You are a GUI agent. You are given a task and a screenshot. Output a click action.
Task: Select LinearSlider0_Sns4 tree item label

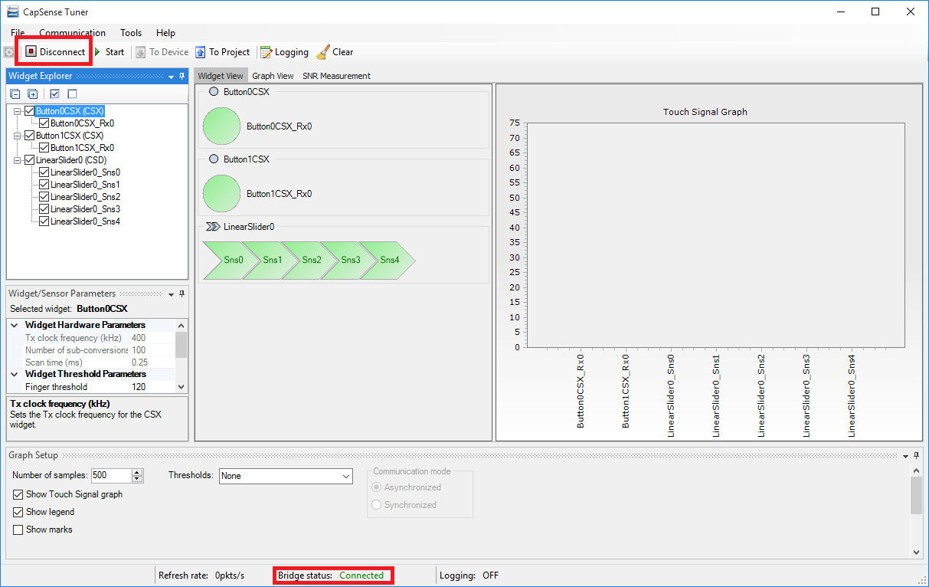coord(85,221)
